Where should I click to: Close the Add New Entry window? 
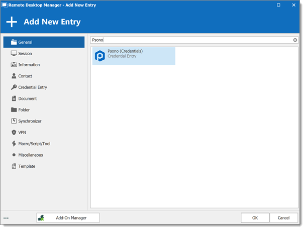pos(294,5)
